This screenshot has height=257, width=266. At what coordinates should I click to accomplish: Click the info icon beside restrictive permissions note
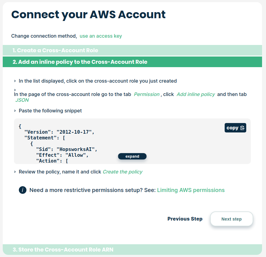point(22,190)
